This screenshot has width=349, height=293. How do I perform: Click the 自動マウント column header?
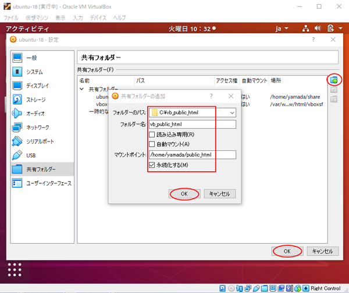click(x=254, y=81)
